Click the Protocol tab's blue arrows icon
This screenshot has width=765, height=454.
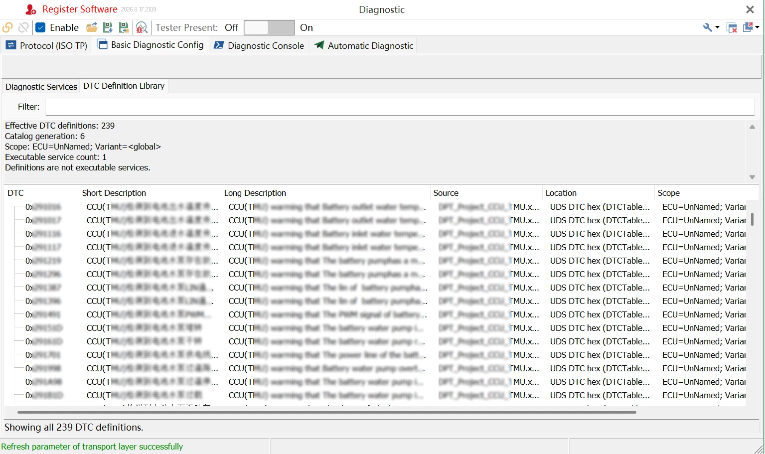11,45
